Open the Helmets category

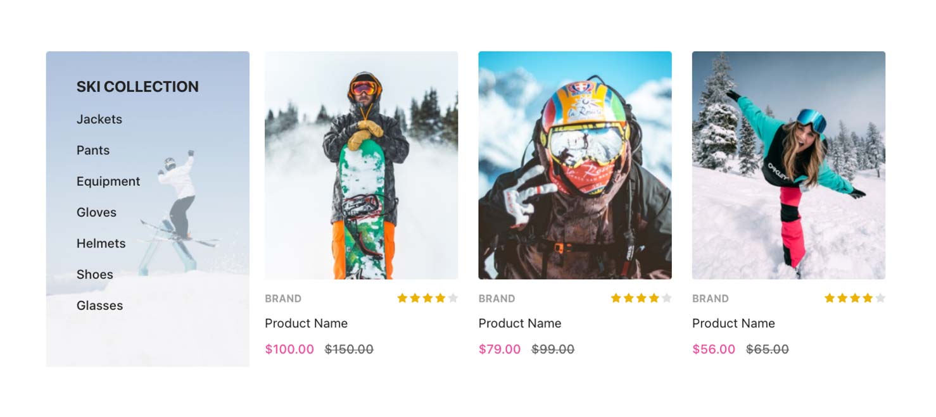click(x=101, y=243)
